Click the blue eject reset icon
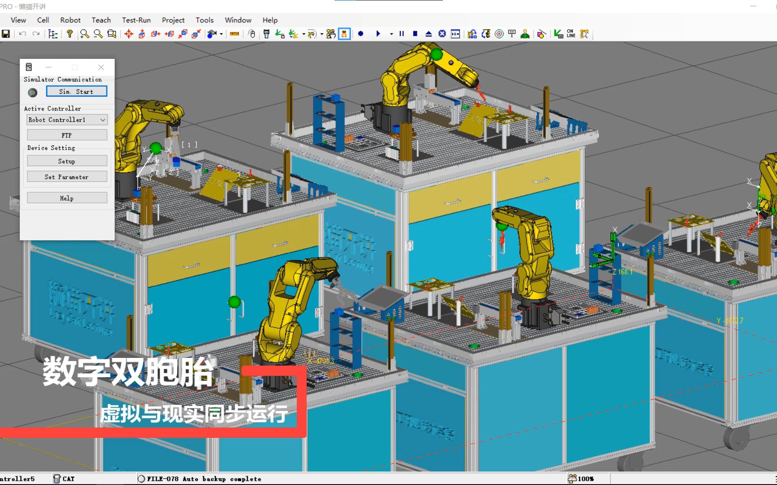Screen dimensions: 777x485 click(x=429, y=34)
